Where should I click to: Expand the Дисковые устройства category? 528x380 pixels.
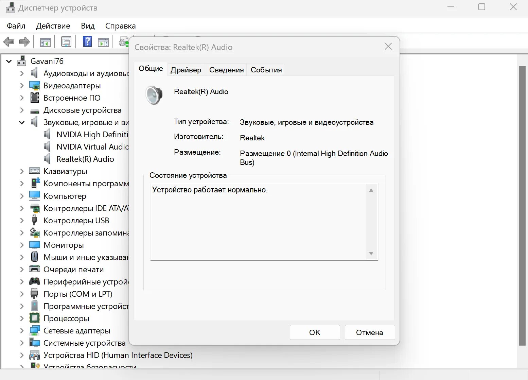click(x=22, y=110)
